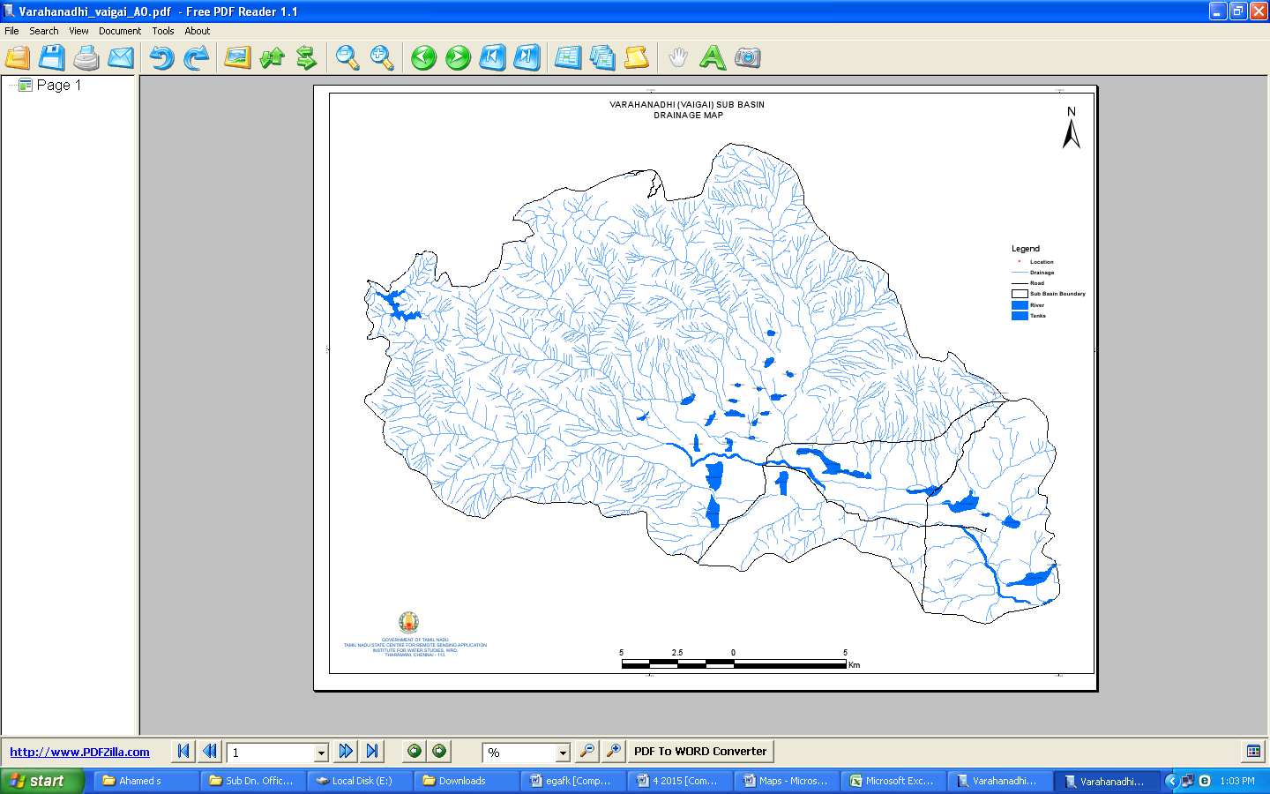Viewport: 1270px width, 794px height.
Task: Jump to the last page
Action: [526, 57]
